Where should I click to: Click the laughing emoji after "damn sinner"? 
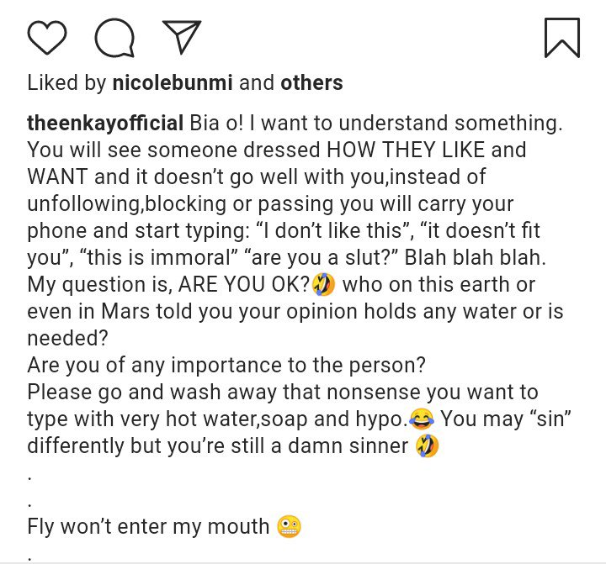click(x=427, y=445)
